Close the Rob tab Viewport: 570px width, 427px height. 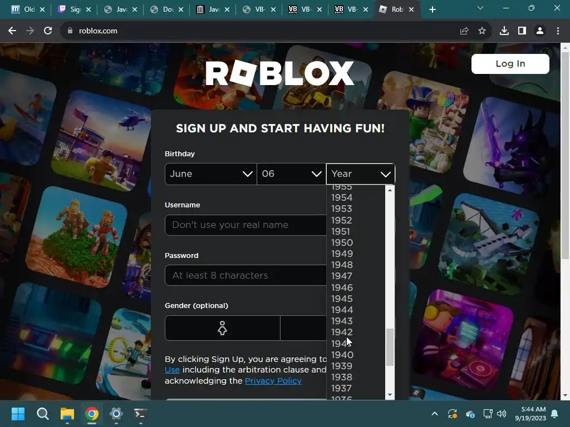411,9
